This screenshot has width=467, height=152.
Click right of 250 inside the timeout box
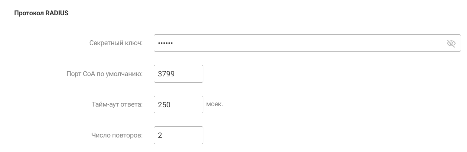(188, 105)
